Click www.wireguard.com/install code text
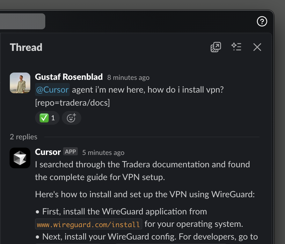Viewport: 285px width, 244px height. 89,224
